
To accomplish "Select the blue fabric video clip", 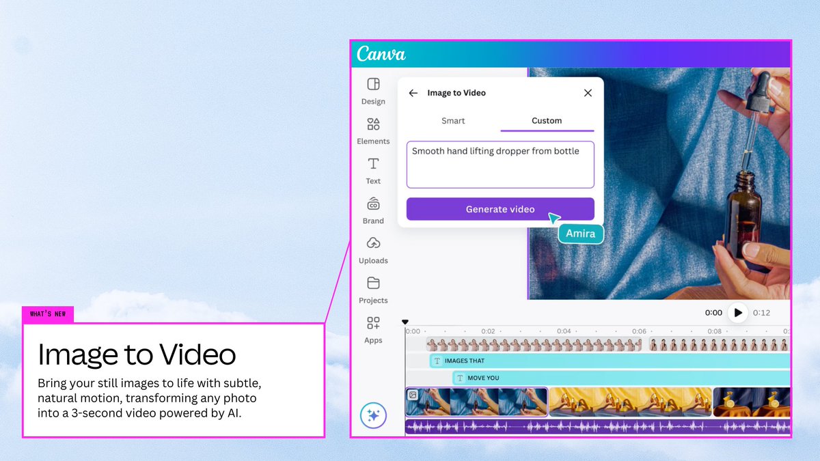I will 476,402.
